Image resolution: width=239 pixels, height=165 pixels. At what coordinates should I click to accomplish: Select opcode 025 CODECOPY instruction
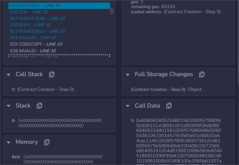(x=36, y=44)
